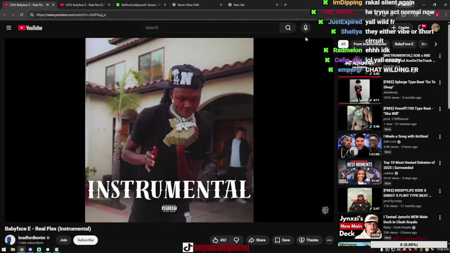450x253 pixels.
Task: Subscribe to bradfordkevinr
Action: tap(85, 240)
